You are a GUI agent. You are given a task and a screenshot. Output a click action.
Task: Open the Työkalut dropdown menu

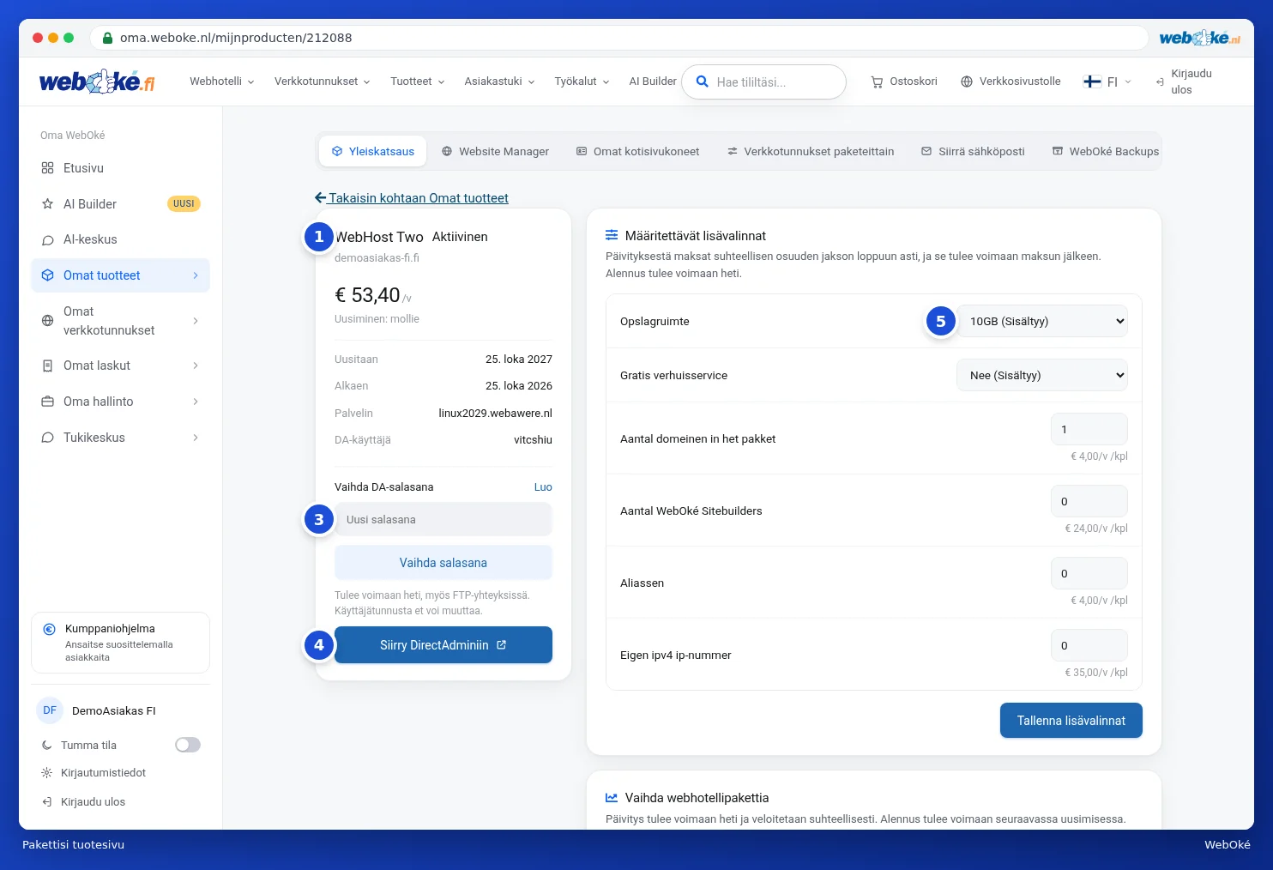[x=582, y=82]
